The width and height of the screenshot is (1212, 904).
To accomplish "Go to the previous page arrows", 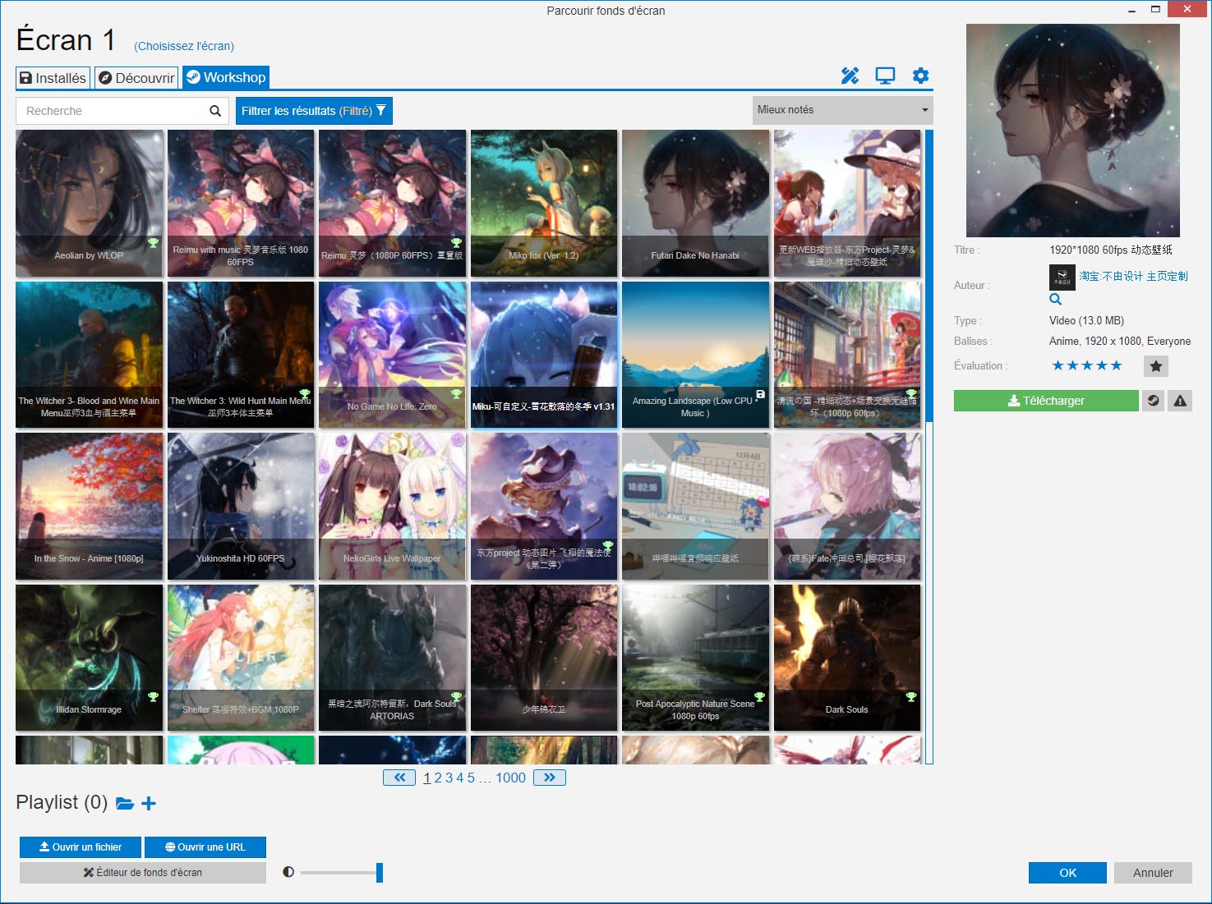I will pyautogui.click(x=399, y=778).
